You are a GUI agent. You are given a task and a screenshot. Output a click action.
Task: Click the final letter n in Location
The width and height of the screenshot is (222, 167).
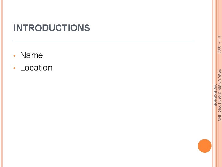50,68
